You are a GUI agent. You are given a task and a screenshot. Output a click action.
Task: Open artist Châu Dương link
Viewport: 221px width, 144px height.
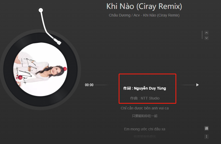click(x=119, y=15)
